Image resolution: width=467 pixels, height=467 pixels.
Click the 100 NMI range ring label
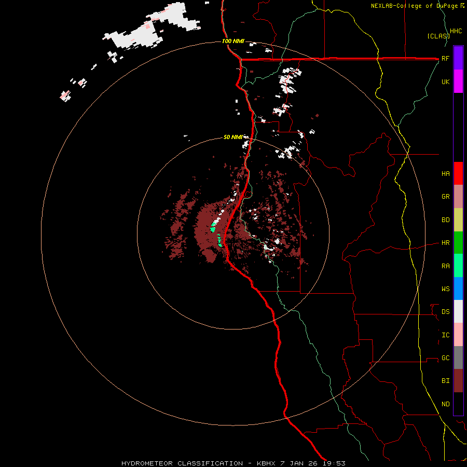pyautogui.click(x=233, y=41)
